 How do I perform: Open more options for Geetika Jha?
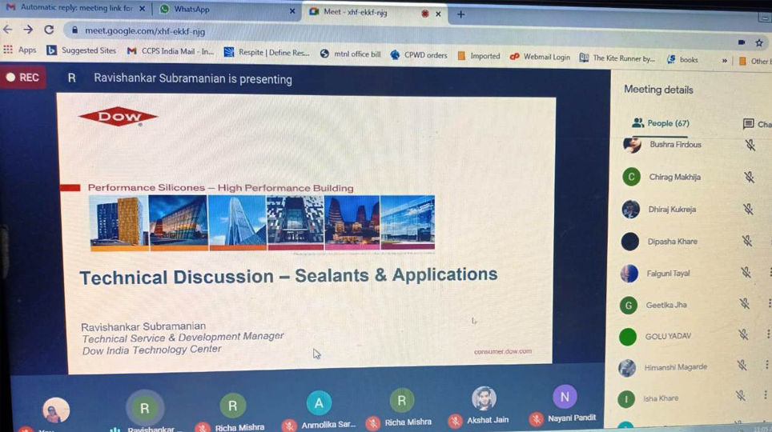pyautogui.click(x=769, y=303)
